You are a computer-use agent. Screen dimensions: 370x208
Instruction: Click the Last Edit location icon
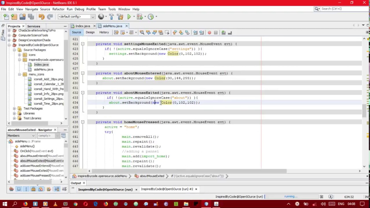[116, 33]
